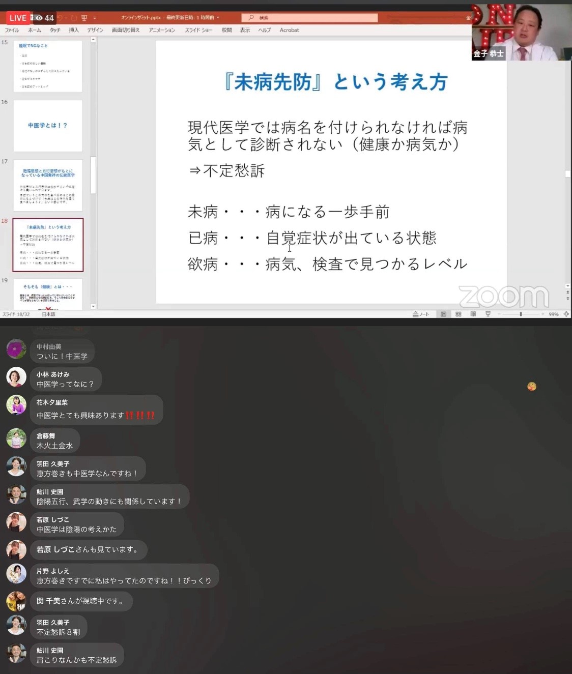Viewport: 572px width, 674px height.
Task: Start Slide Show from status bar icon
Action: (x=488, y=314)
